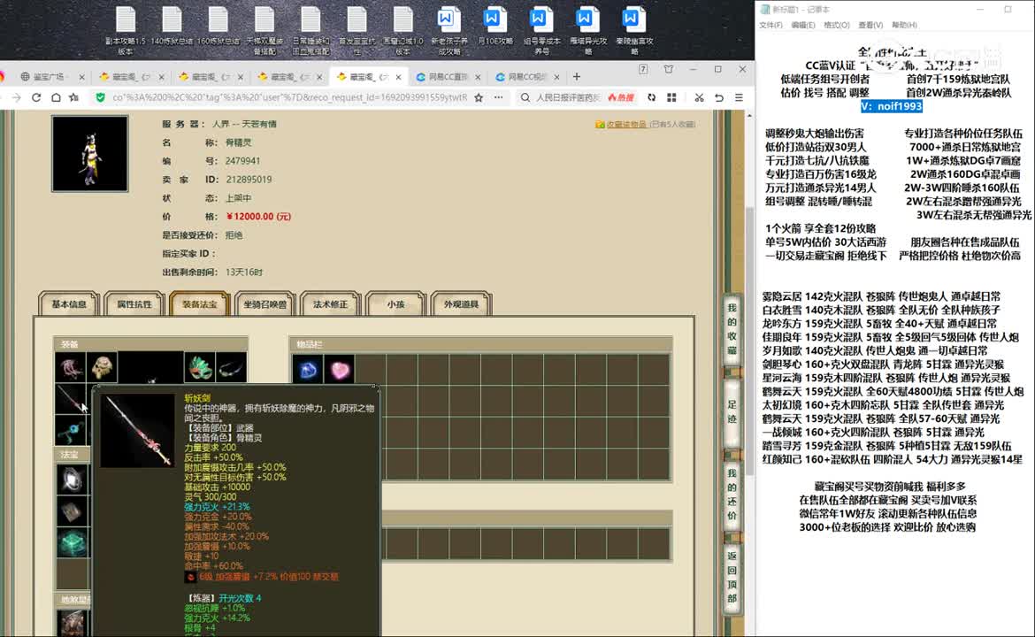Open Notepad's 格式(O) menu

[836, 25]
